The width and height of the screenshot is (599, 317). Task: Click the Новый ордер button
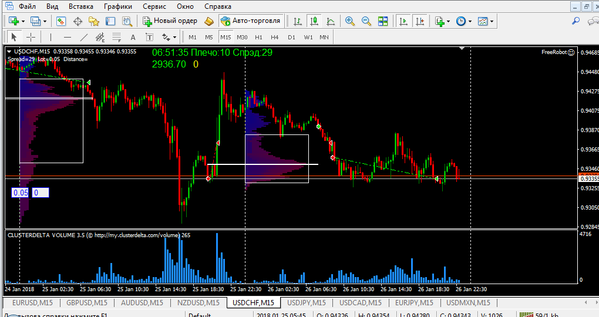170,21
